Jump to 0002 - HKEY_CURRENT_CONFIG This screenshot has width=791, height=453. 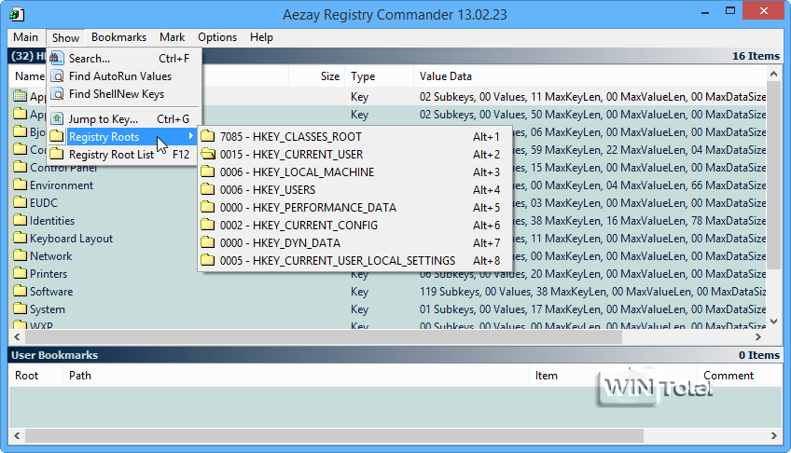354,225
